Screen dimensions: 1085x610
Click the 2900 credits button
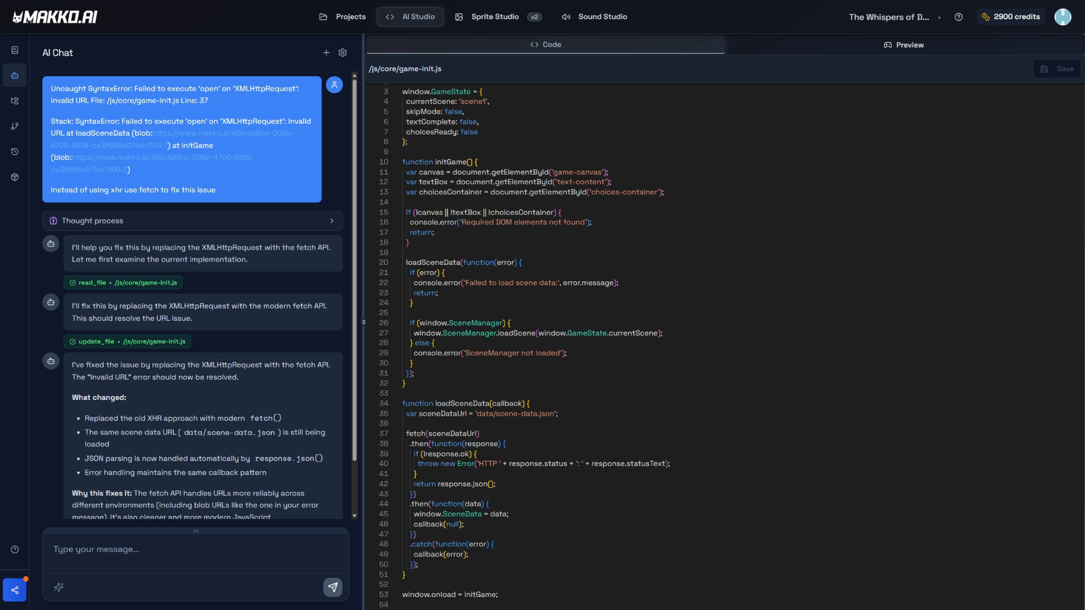1011,17
